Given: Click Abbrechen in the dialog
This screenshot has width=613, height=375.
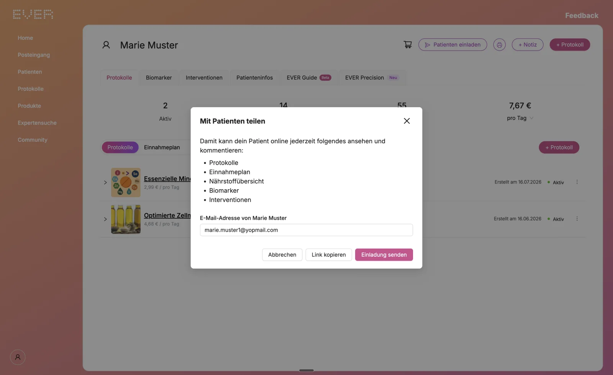Looking at the screenshot, I should point(282,255).
